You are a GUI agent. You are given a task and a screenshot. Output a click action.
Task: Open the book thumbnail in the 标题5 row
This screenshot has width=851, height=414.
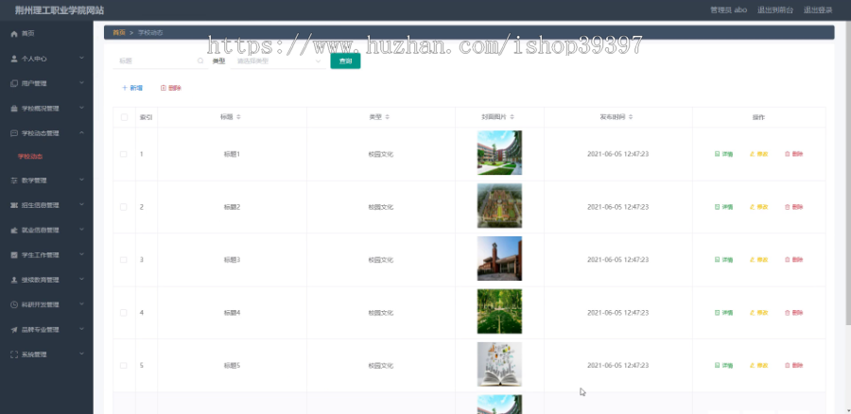pos(499,364)
